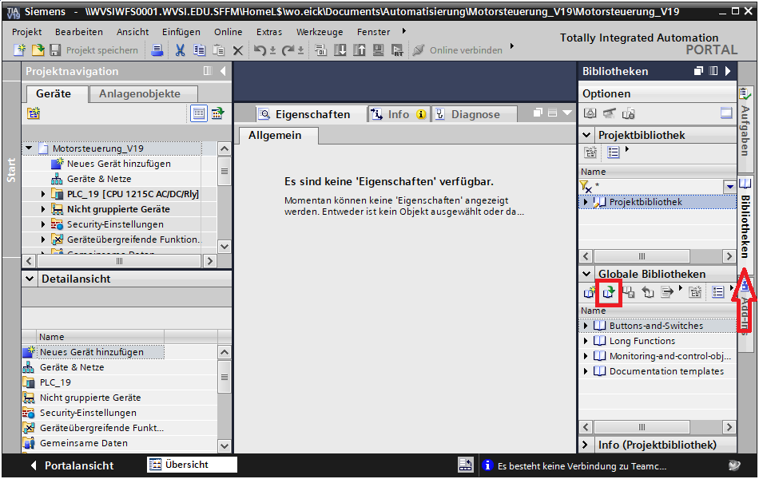Viewport: 759px width, 479px height.
Task: Open the Bearbeiten menu
Action: coord(79,32)
